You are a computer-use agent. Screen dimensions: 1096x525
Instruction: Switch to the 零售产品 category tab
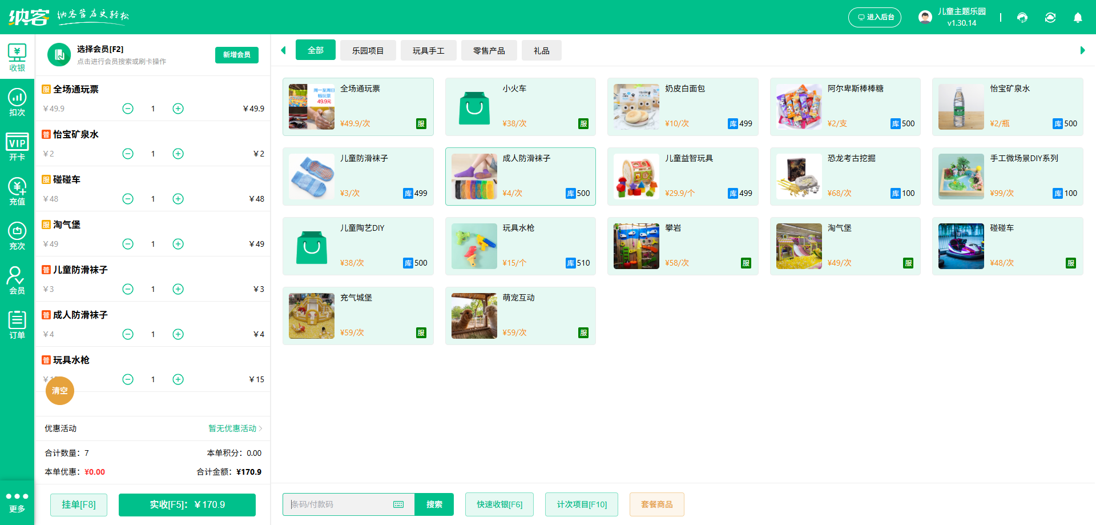coord(489,50)
